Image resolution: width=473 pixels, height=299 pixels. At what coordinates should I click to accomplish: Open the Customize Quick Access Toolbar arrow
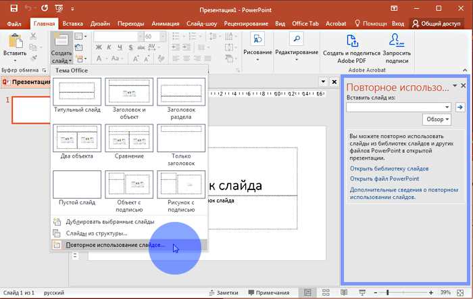pyautogui.click(x=72, y=9)
